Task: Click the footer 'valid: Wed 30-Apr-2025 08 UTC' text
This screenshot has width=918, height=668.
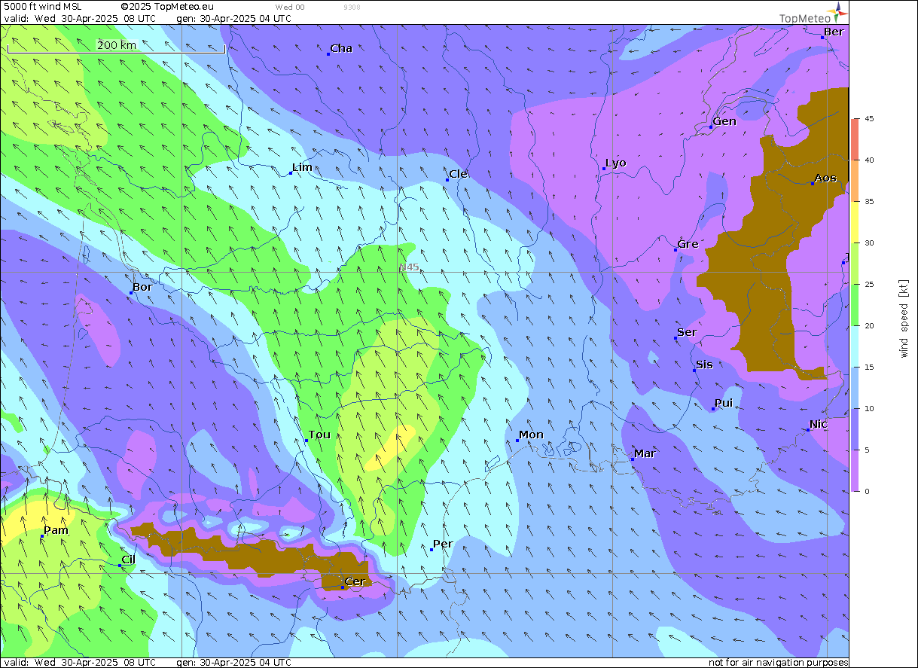Action: [x=80, y=662]
